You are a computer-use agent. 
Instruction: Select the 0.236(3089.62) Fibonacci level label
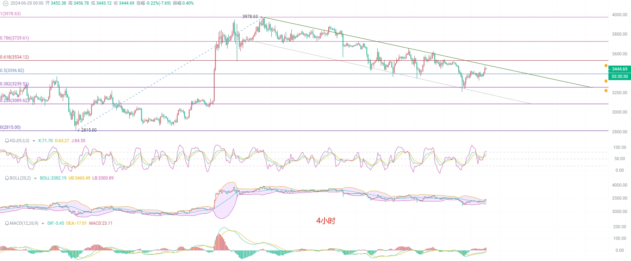coord(14,101)
